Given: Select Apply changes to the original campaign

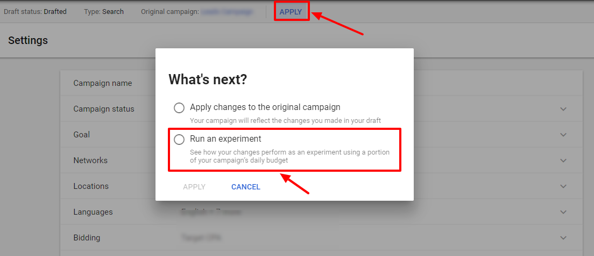Looking at the screenshot, I should pyautogui.click(x=179, y=108).
